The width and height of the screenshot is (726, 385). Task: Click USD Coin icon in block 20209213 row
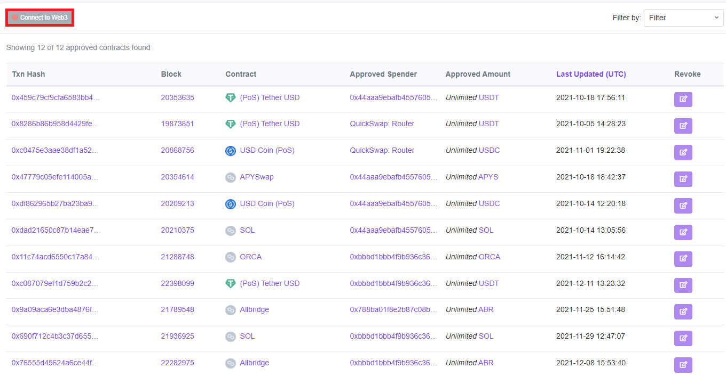coord(231,204)
